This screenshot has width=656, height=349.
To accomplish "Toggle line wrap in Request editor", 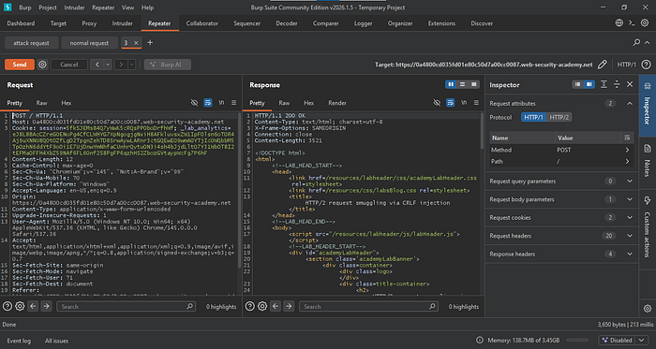I will click(x=207, y=103).
